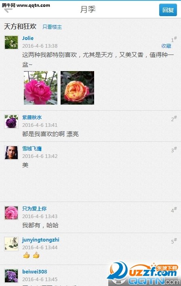Screen dimensions: 181x286
Task: Go back using the arrow icon
Action: [x=8, y=11]
